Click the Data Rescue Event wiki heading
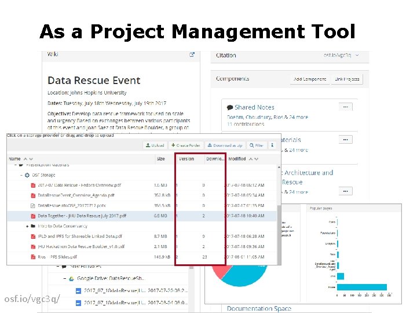Viewport: 417px width, 313px height. pyautogui.click(x=94, y=81)
